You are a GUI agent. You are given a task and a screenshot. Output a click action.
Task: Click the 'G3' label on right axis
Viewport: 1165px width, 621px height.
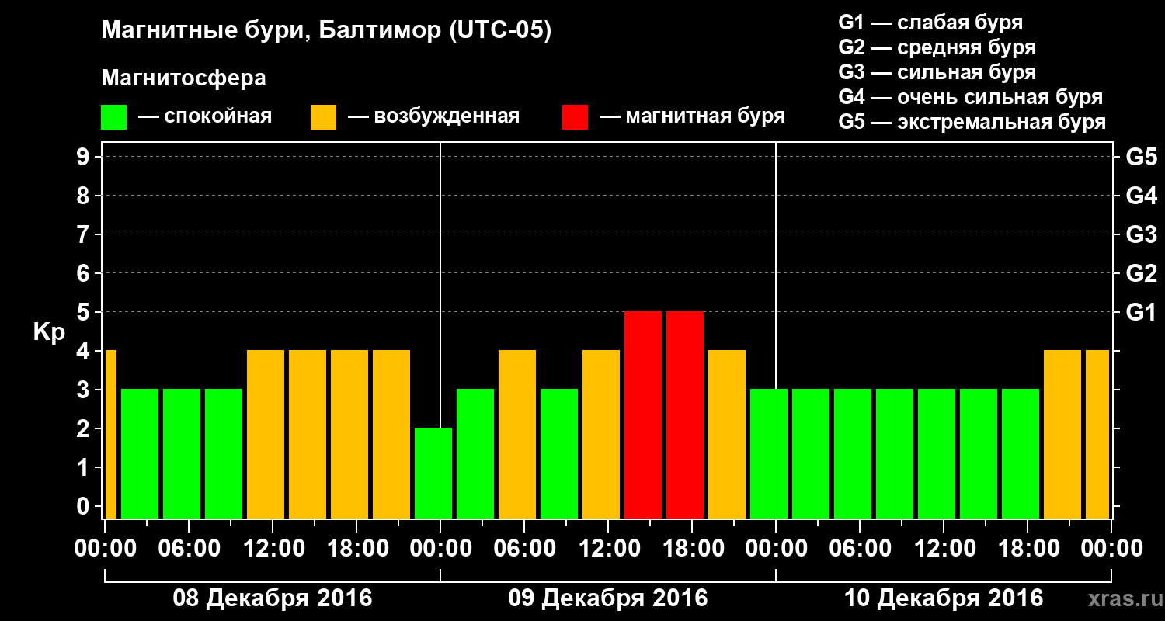[x=1141, y=234]
